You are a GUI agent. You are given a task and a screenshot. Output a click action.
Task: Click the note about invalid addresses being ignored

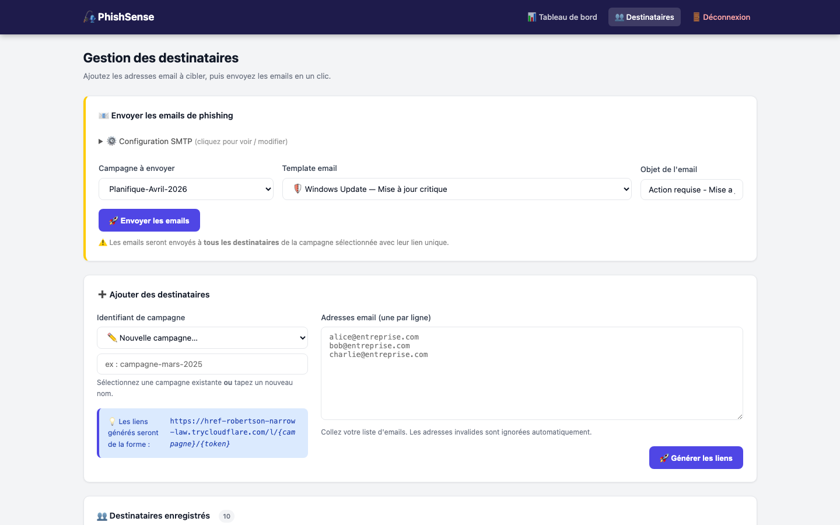click(x=456, y=432)
